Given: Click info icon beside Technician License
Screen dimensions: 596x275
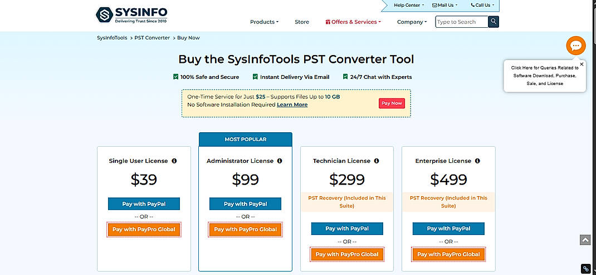Looking at the screenshot, I should 377,161.
